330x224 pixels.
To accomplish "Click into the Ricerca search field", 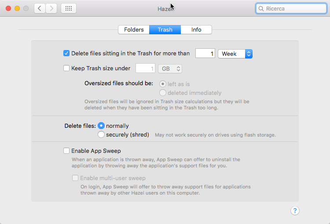I will [x=291, y=9].
